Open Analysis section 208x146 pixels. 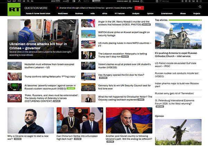[136, 14]
